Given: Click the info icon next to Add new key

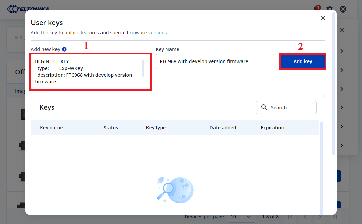Looking at the screenshot, I should (x=64, y=49).
